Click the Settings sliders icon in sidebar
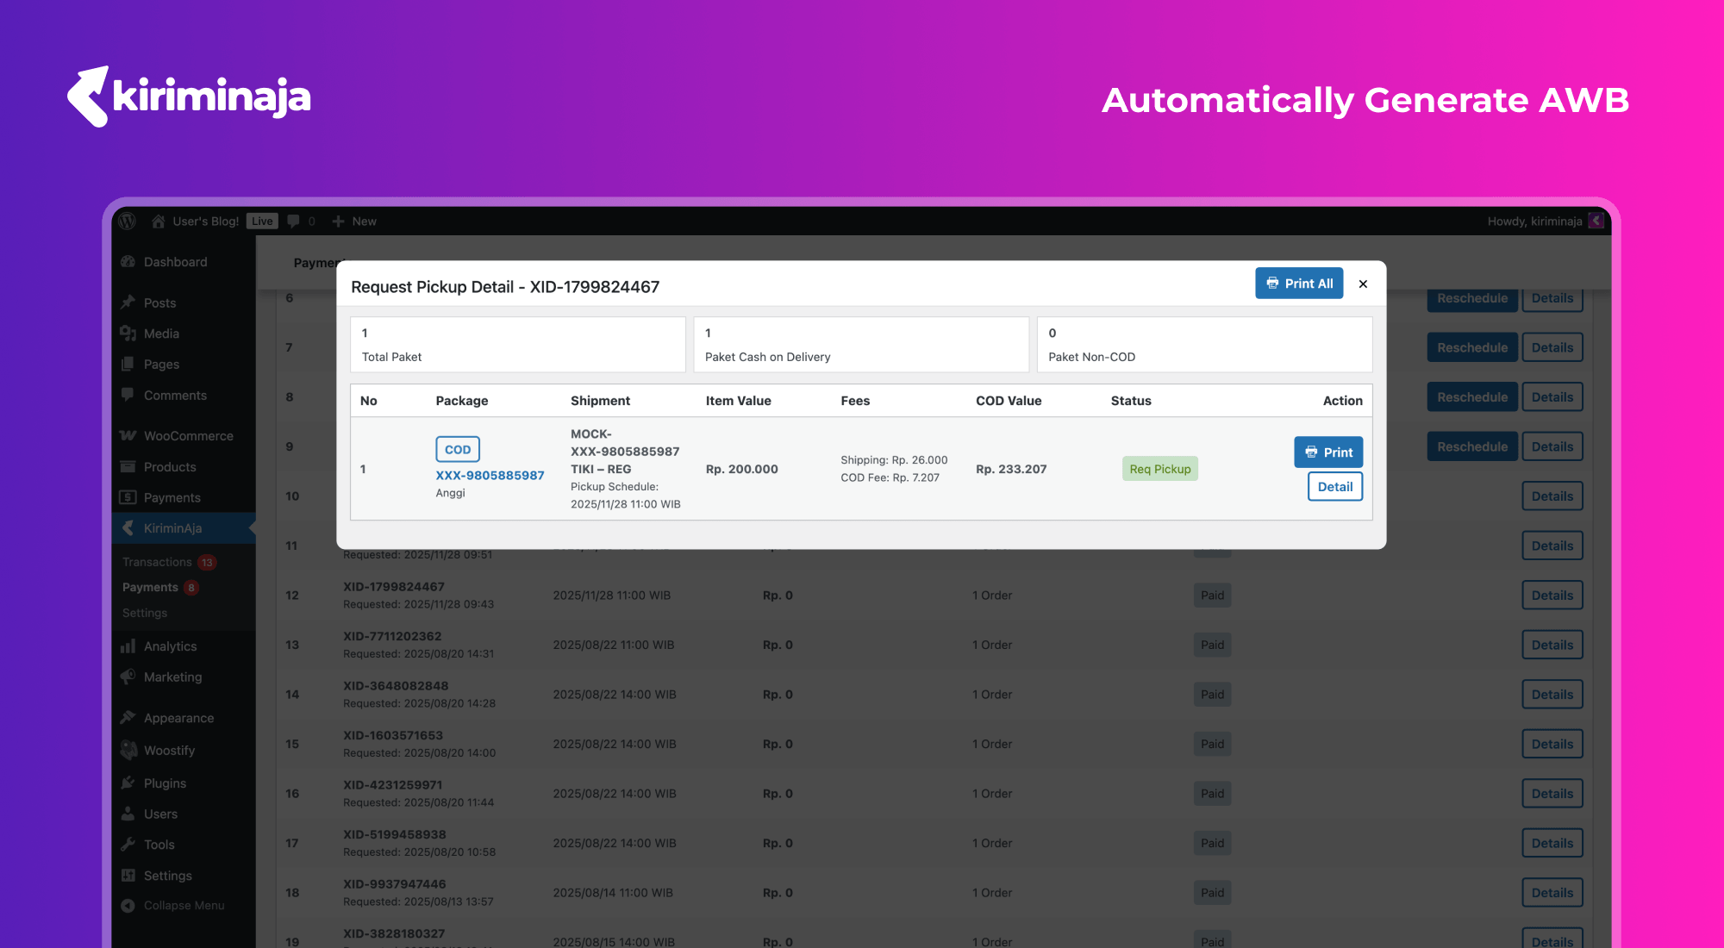1724x948 pixels. coord(128,876)
